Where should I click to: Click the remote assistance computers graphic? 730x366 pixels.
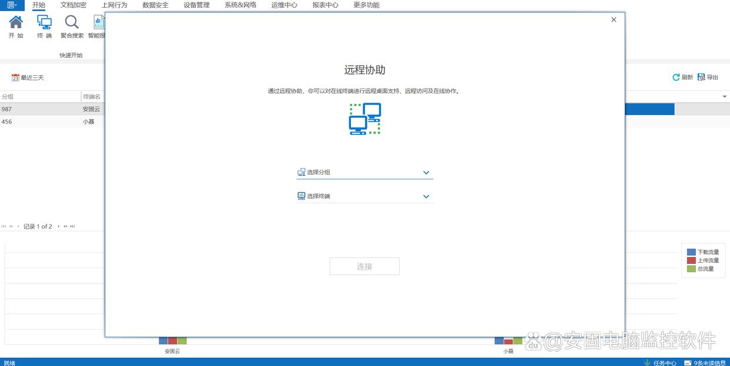[365, 119]
